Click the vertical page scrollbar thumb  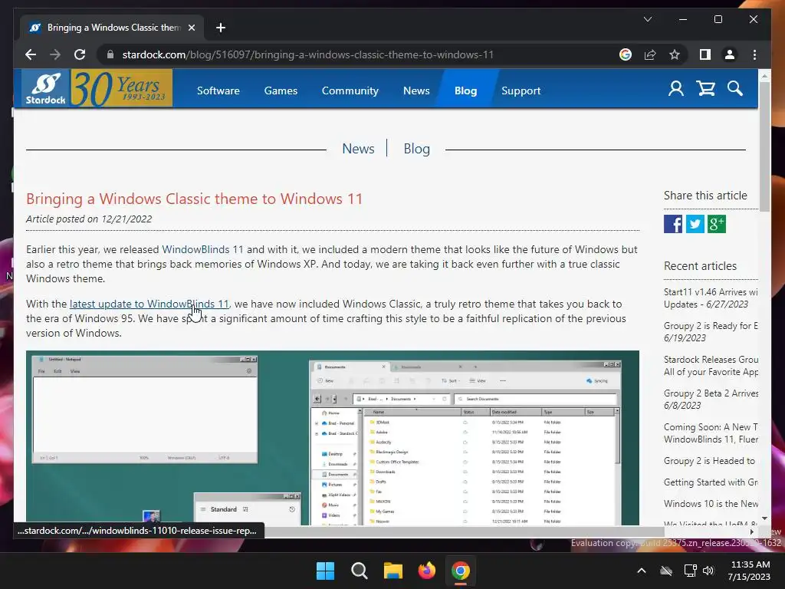pyautogui.click(x=764, y=146)
